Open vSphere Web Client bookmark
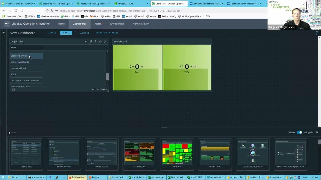Image resolution: width=321 pixels, height=180 pixels. click(12, 16)
